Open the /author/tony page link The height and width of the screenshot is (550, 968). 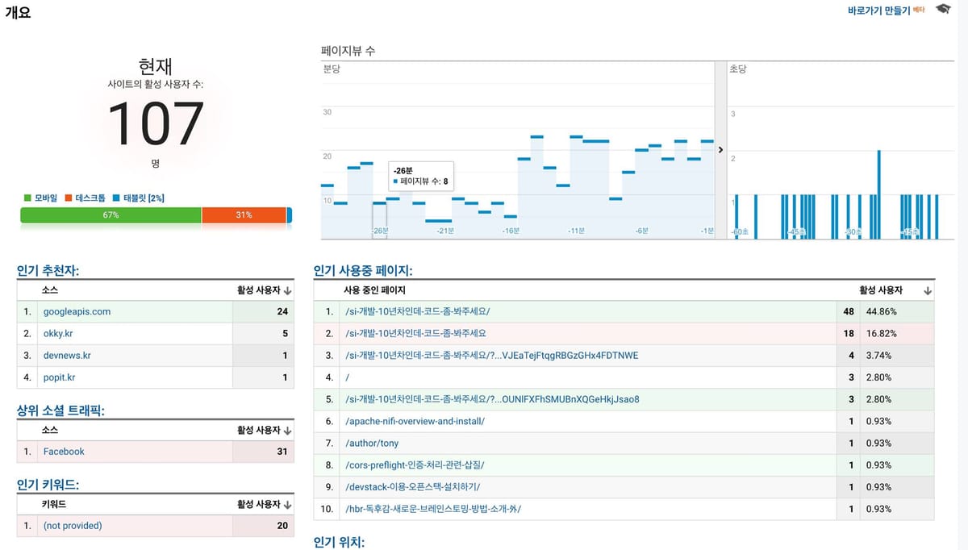[372, 443]
